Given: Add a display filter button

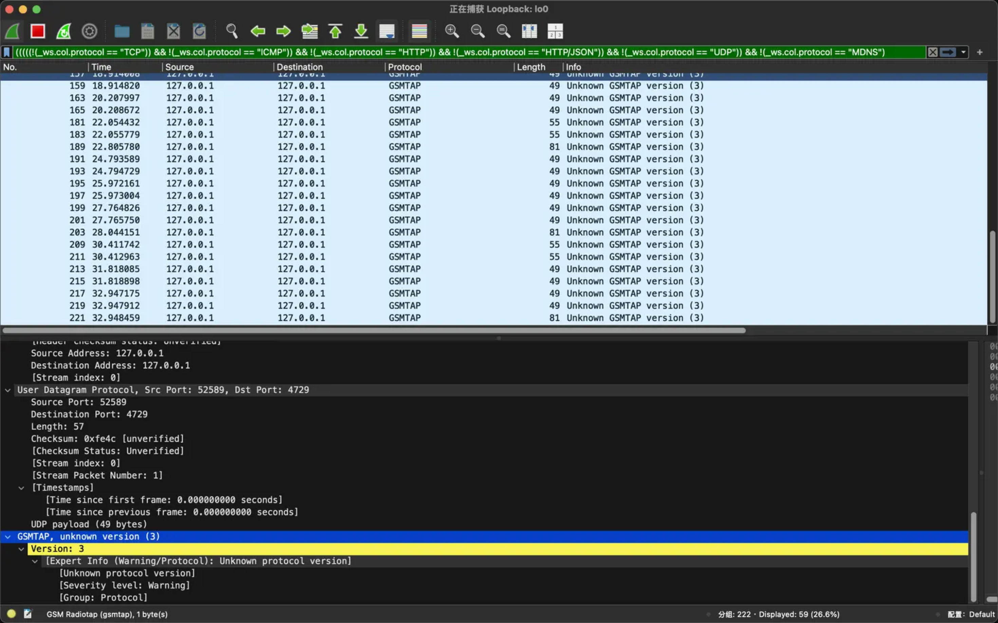Looking at the screenshot, I should pos(980,52).
